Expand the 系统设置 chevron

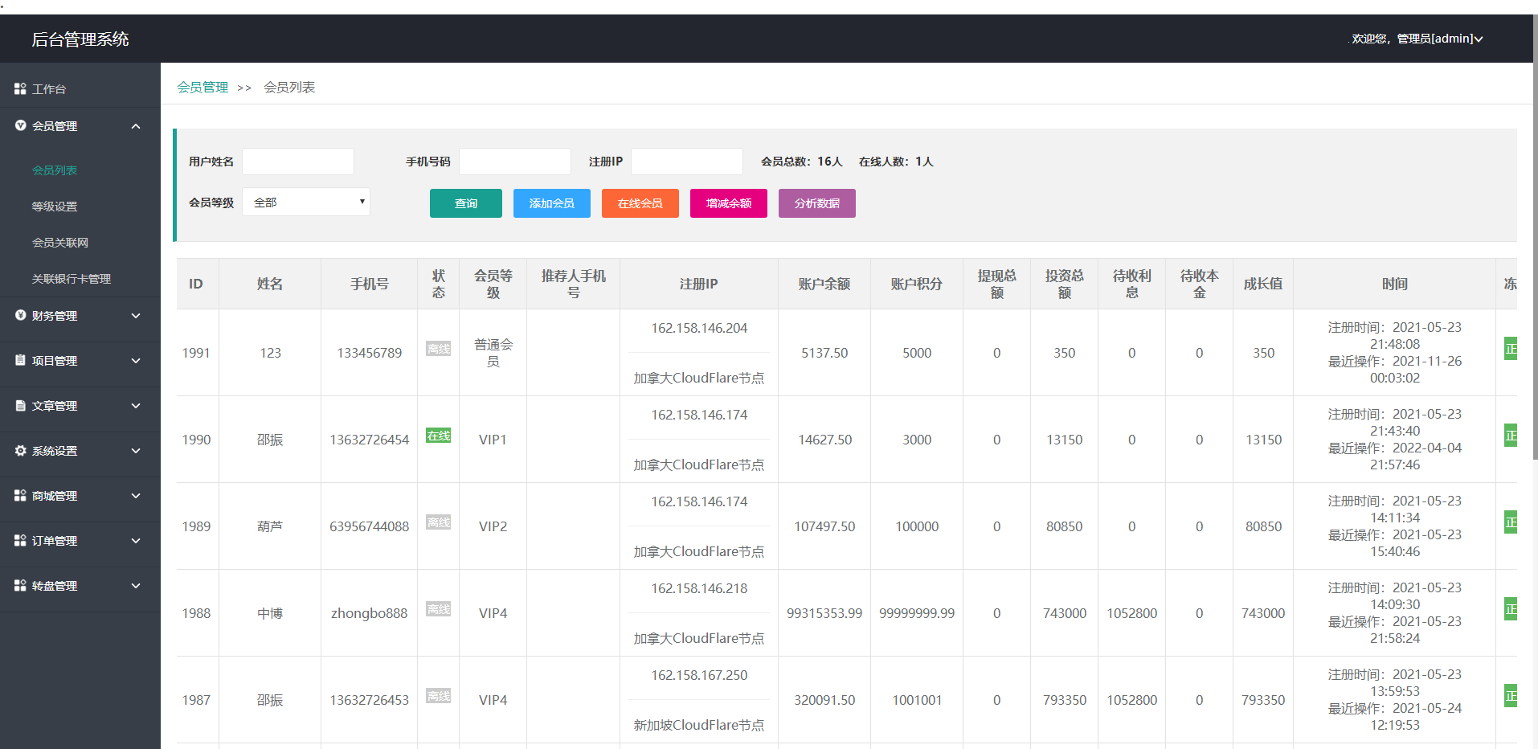[x=136, y=451]
